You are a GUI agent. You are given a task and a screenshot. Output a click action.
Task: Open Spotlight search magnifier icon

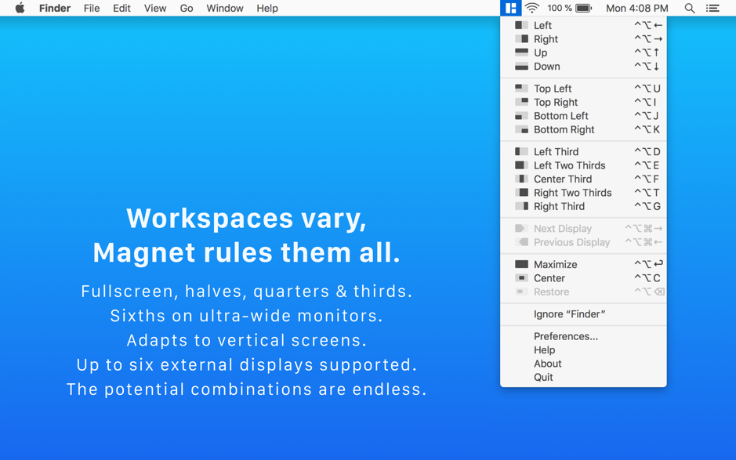tap(690, 9)
